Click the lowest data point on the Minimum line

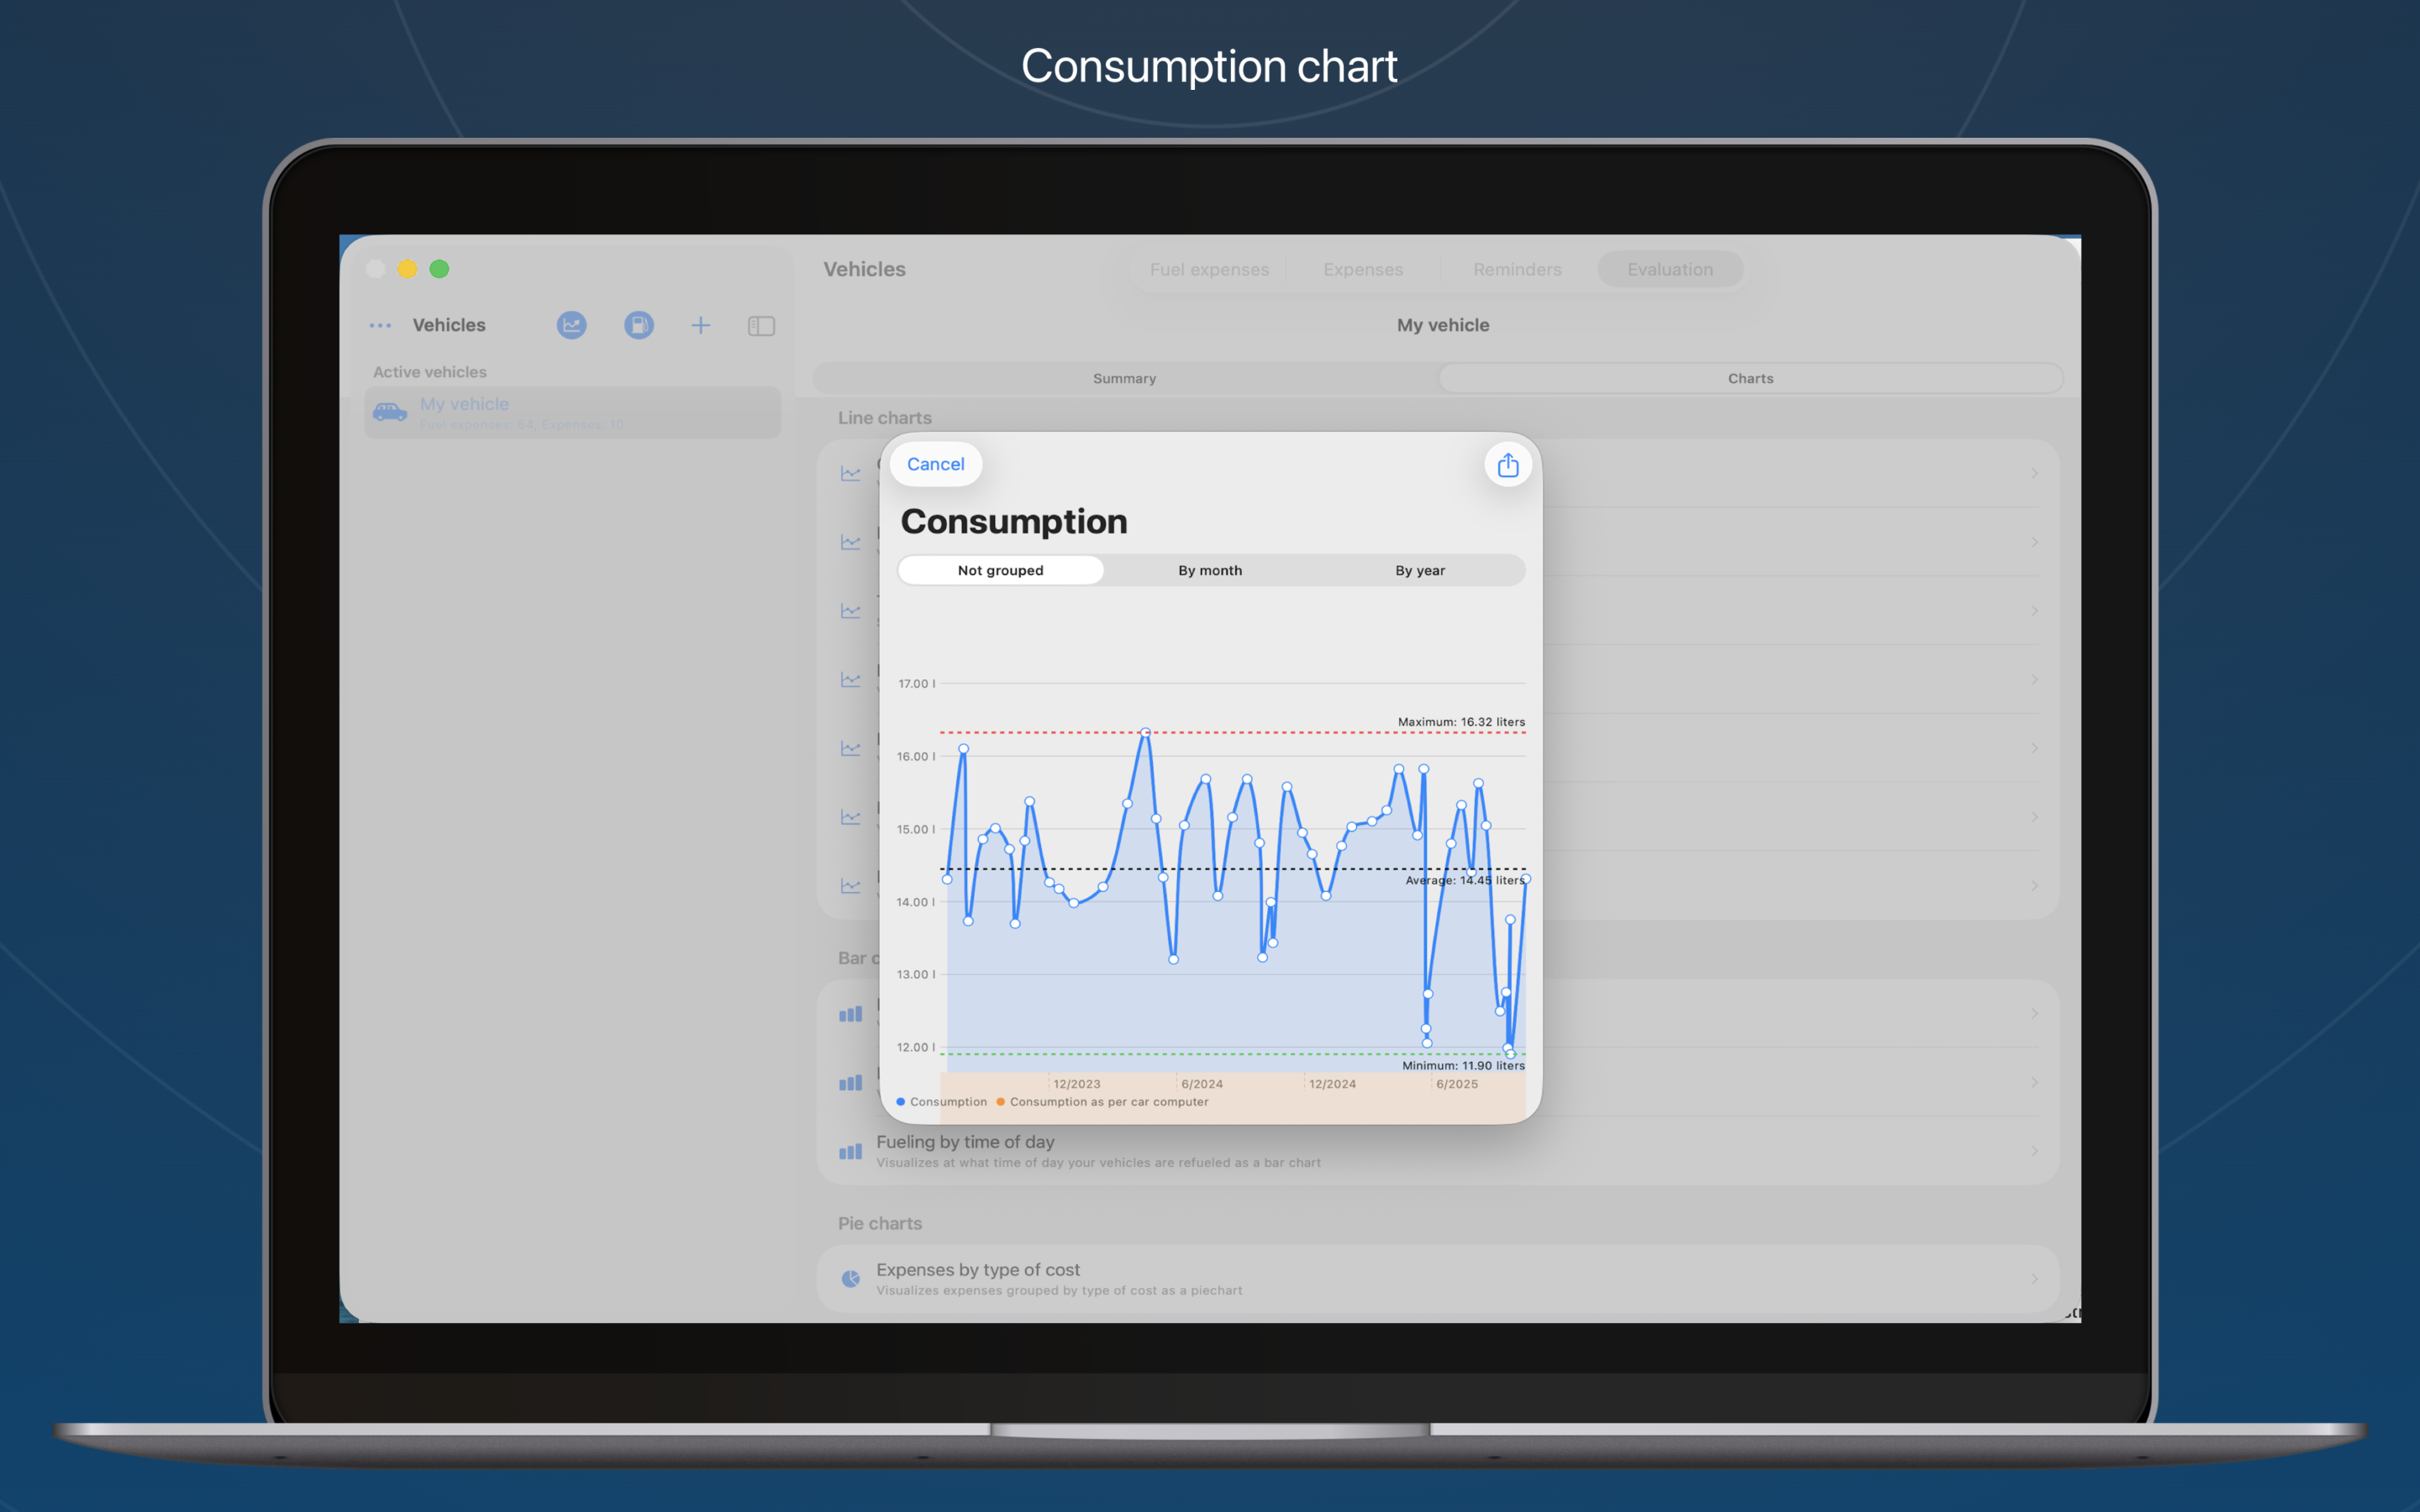coord(1510,1054)
